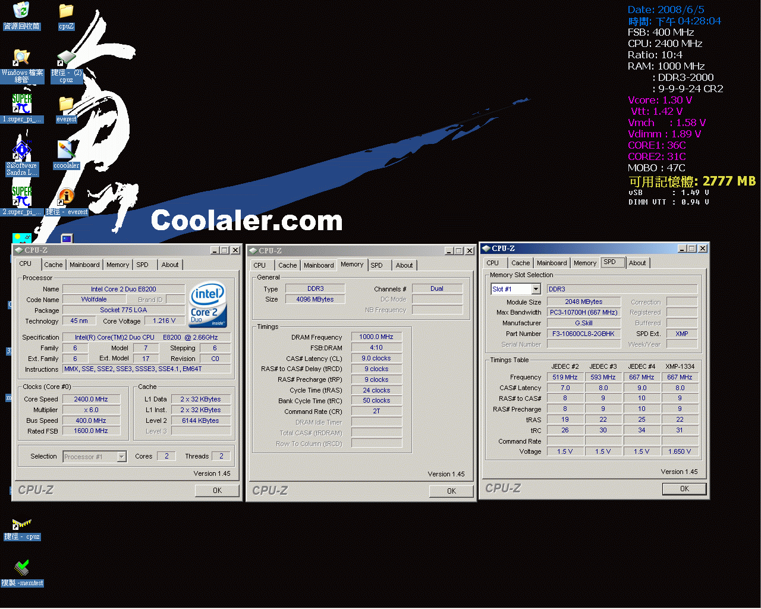Screen dimensions: 761x609
Task: Switch to Cache tab in middle CPU-Z window
Action: coord(287,266)
